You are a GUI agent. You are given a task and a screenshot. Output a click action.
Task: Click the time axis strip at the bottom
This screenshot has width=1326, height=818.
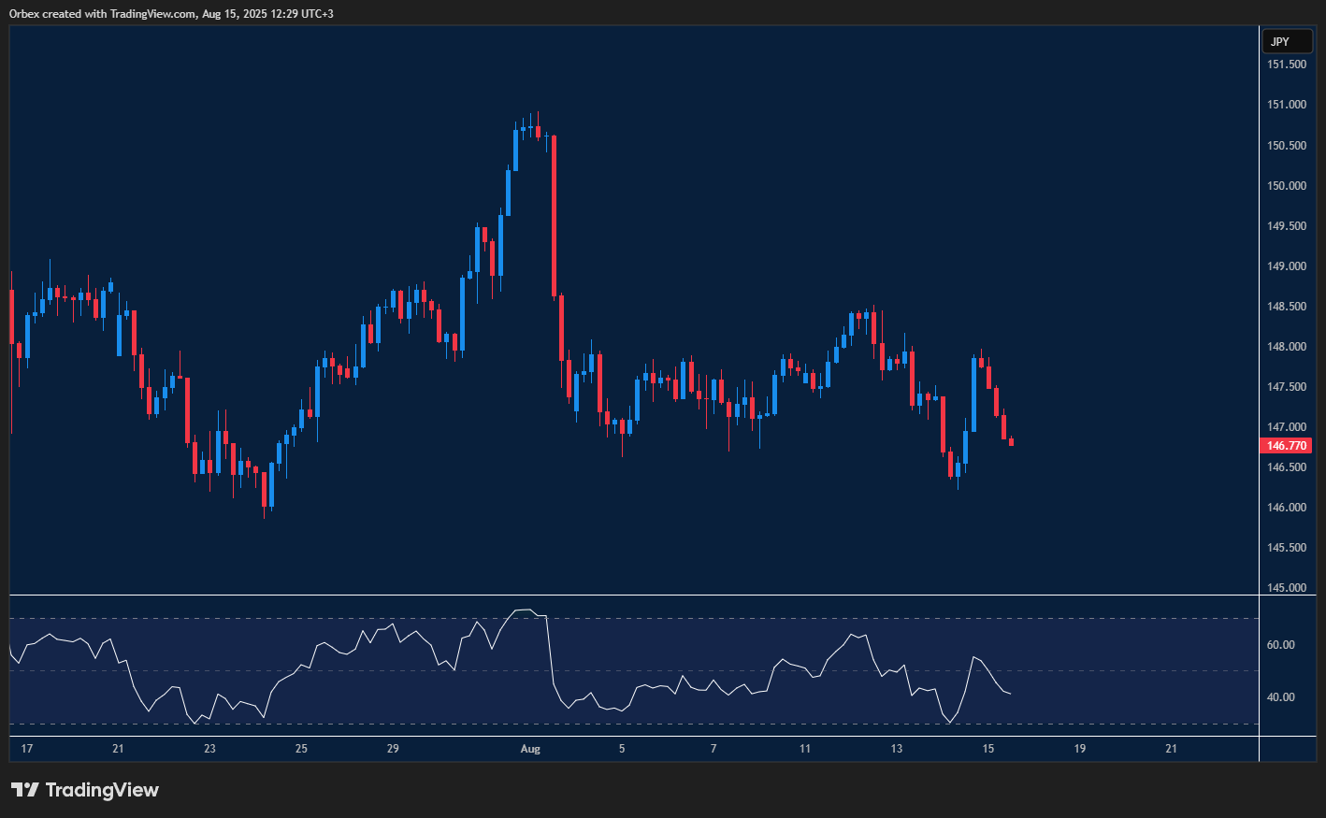655,749
